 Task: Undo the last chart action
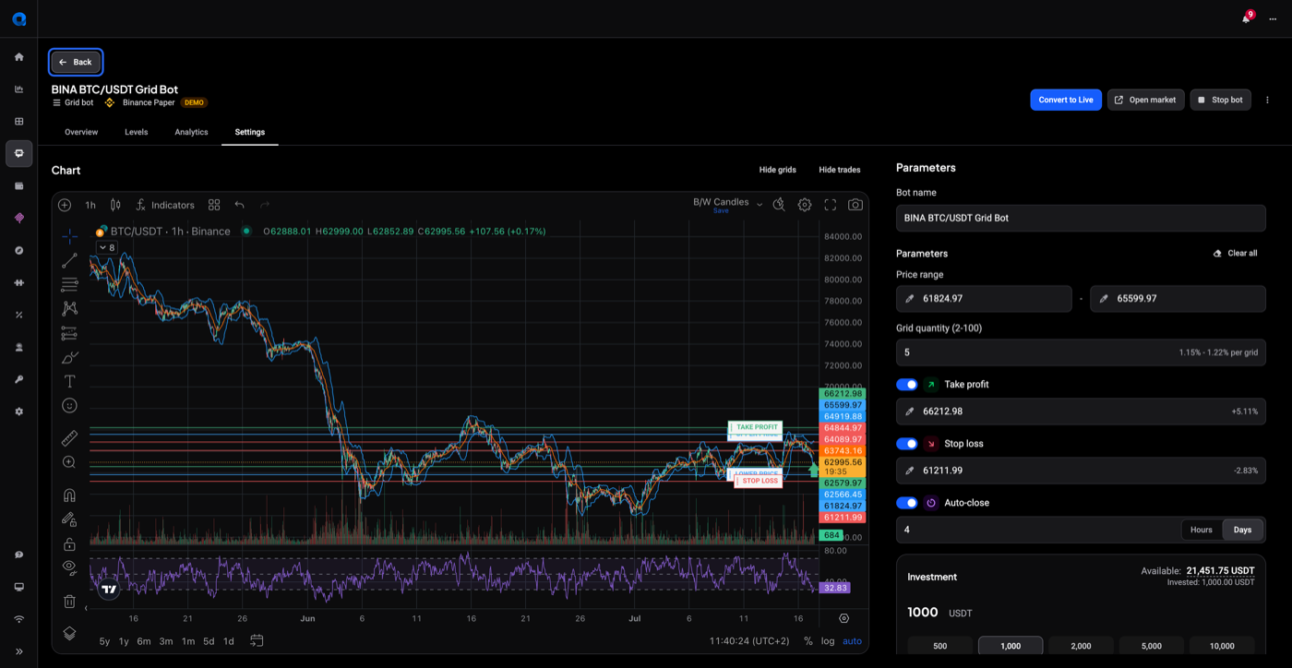click(240, 205)
